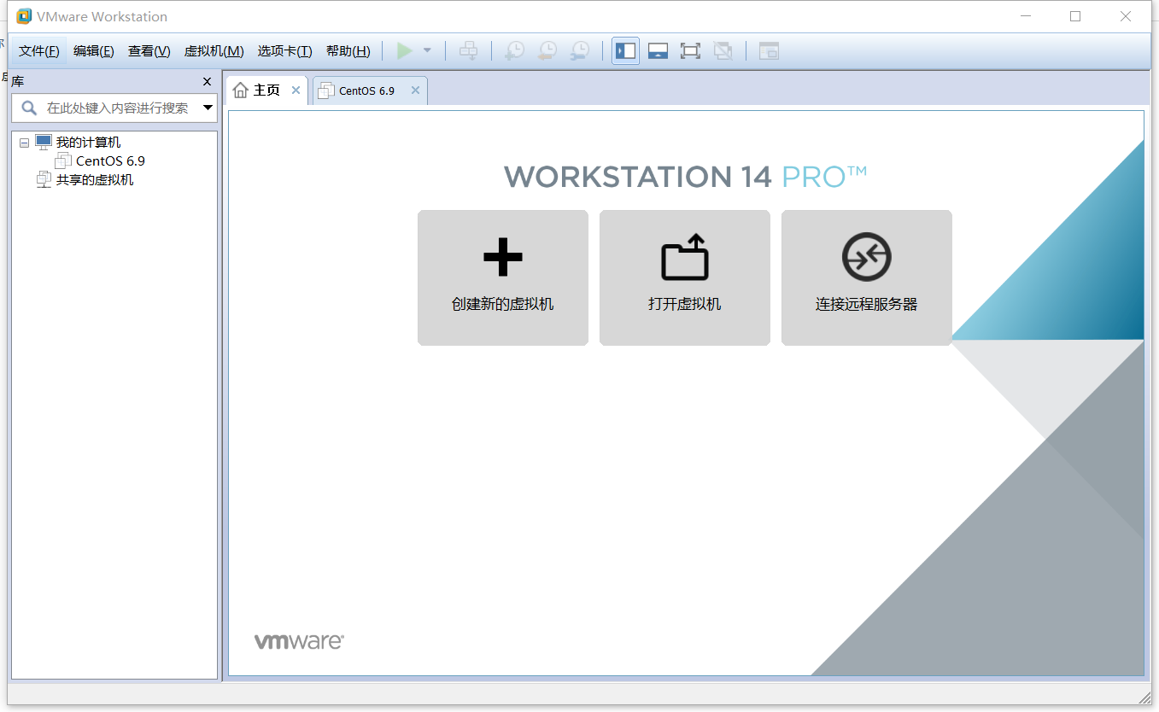
Task: Open the power options dropdown arrow
Action: click(x=427, y=51)
